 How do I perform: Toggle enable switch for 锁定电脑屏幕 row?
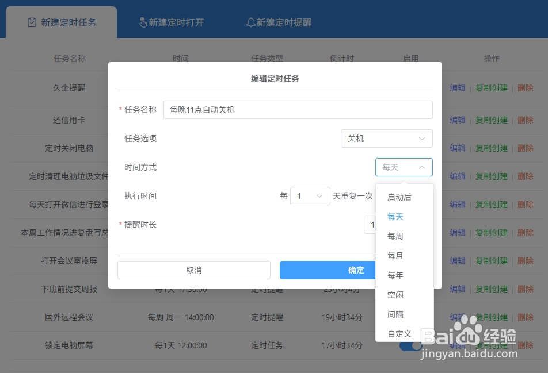coord(411,345)
